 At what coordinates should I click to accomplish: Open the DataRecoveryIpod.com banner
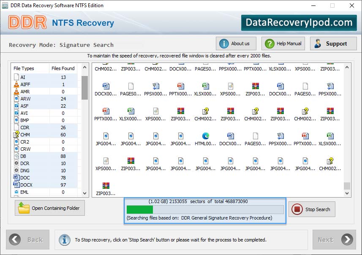[x=299, y=23]
